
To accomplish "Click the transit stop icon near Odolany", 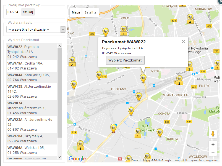I will click(x=134, y=92).
